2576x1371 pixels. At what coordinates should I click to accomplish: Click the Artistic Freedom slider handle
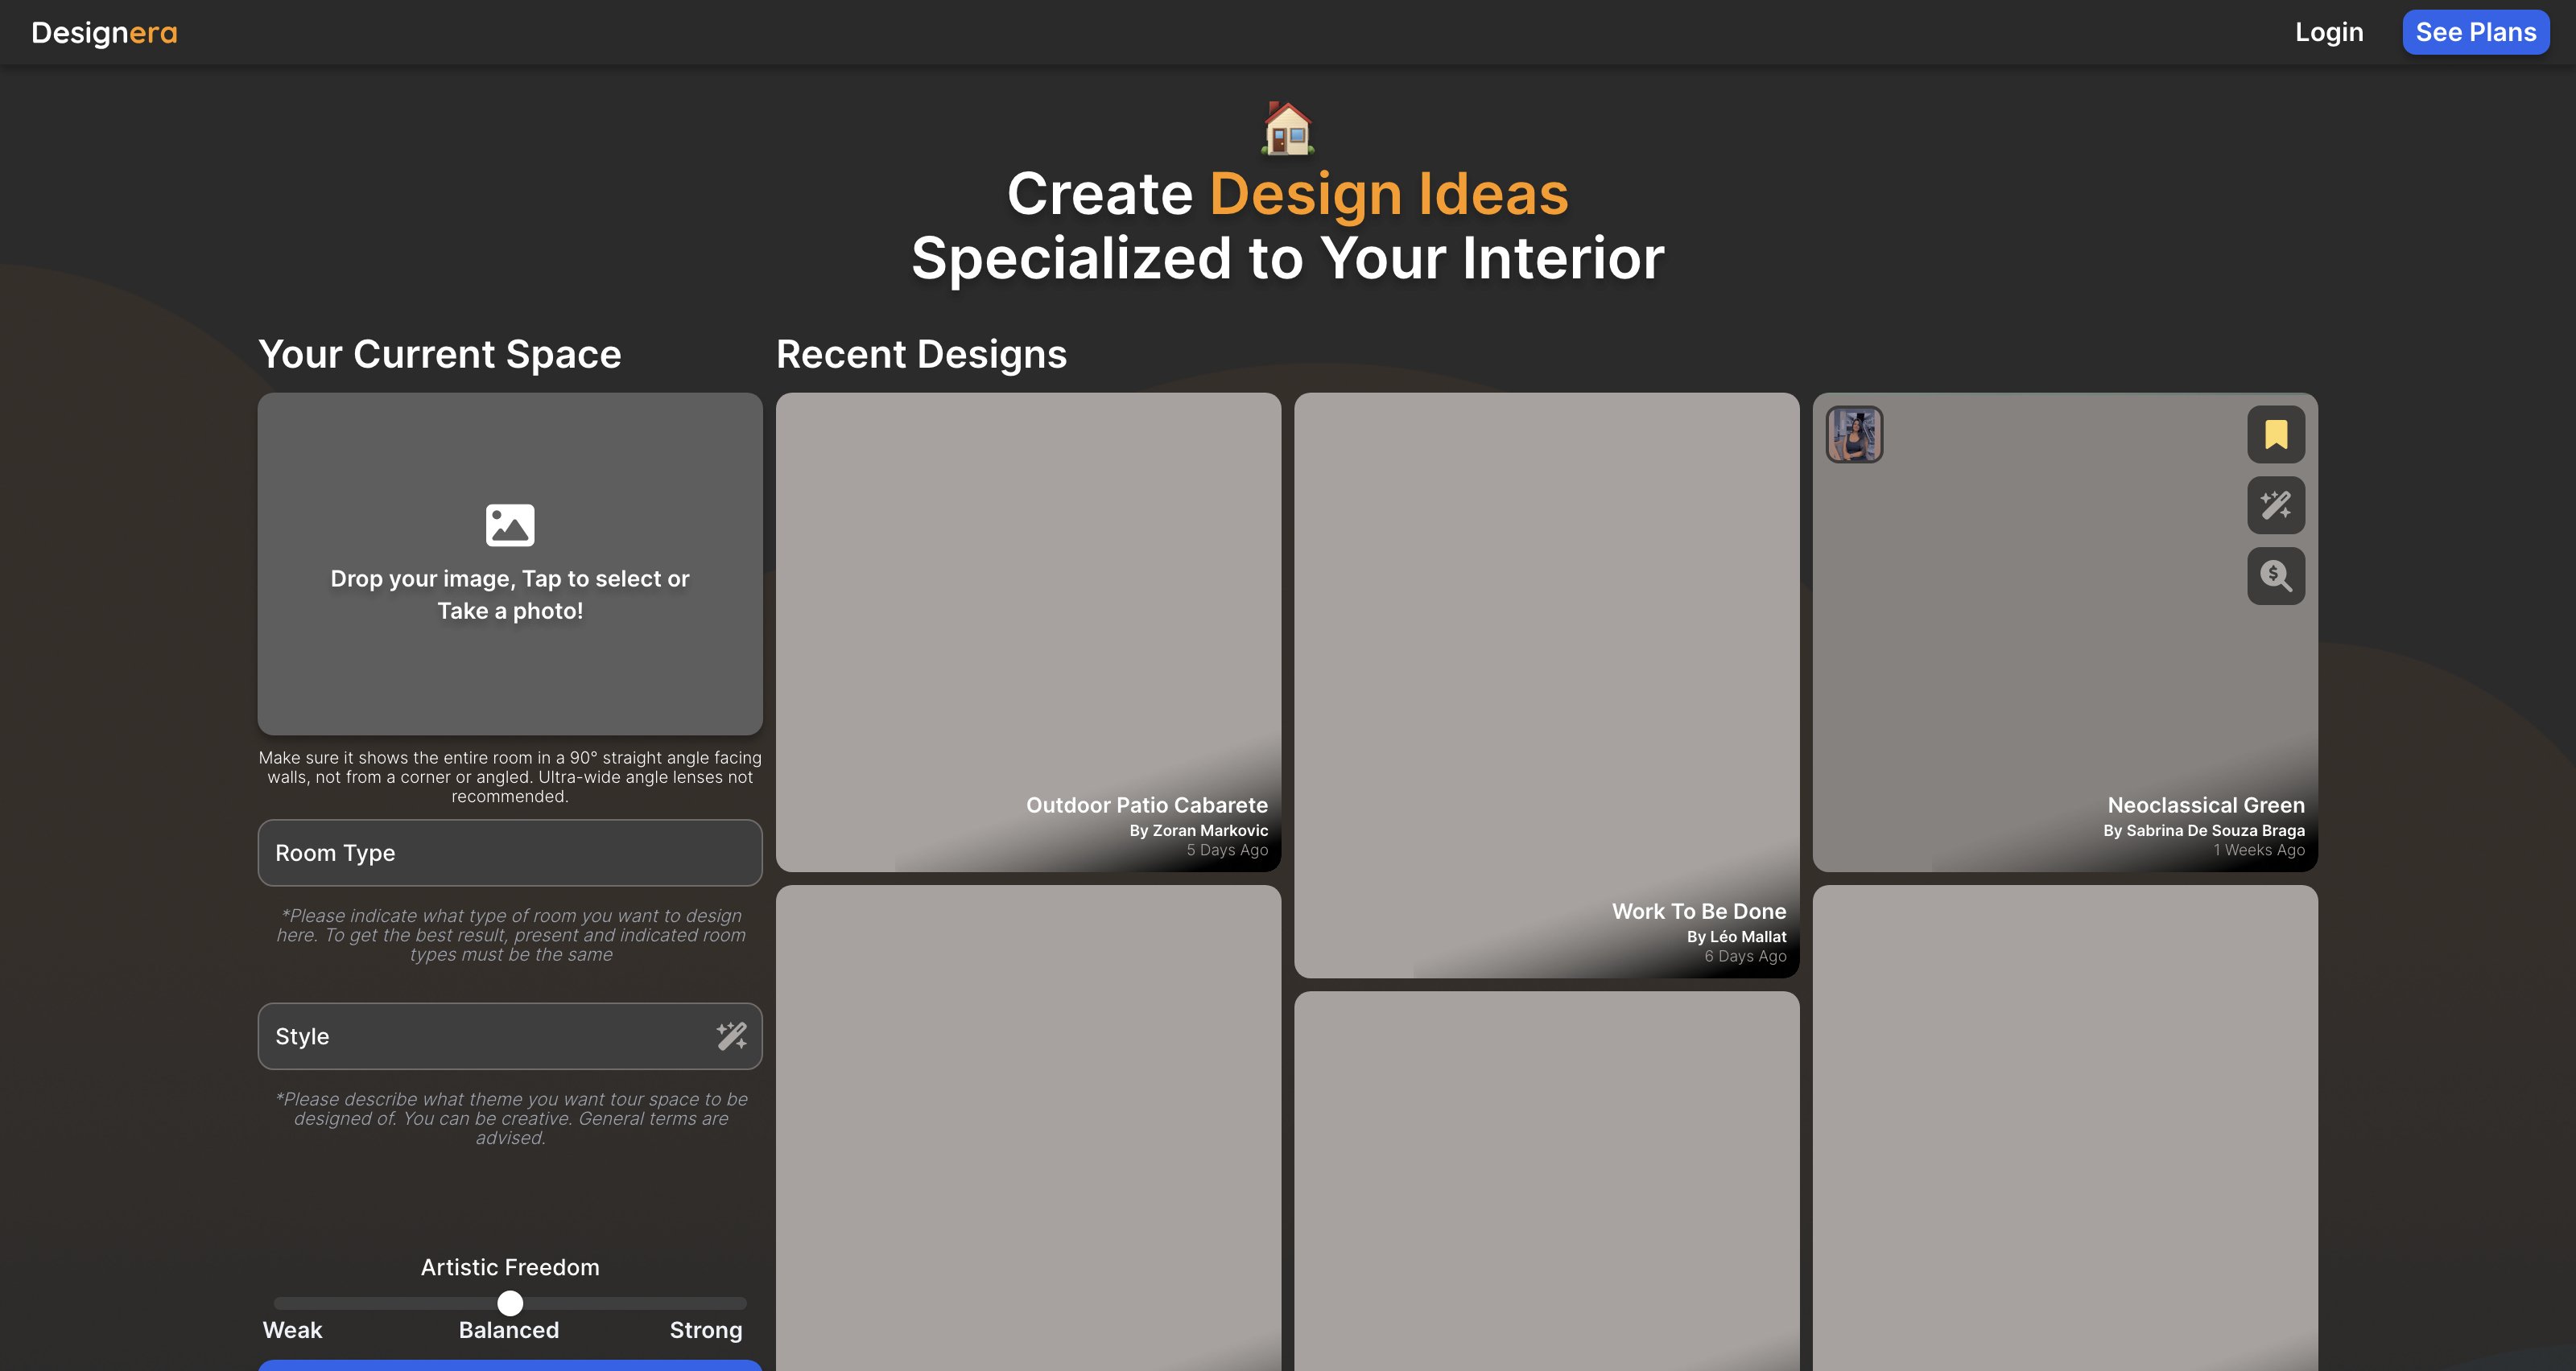510,1303
